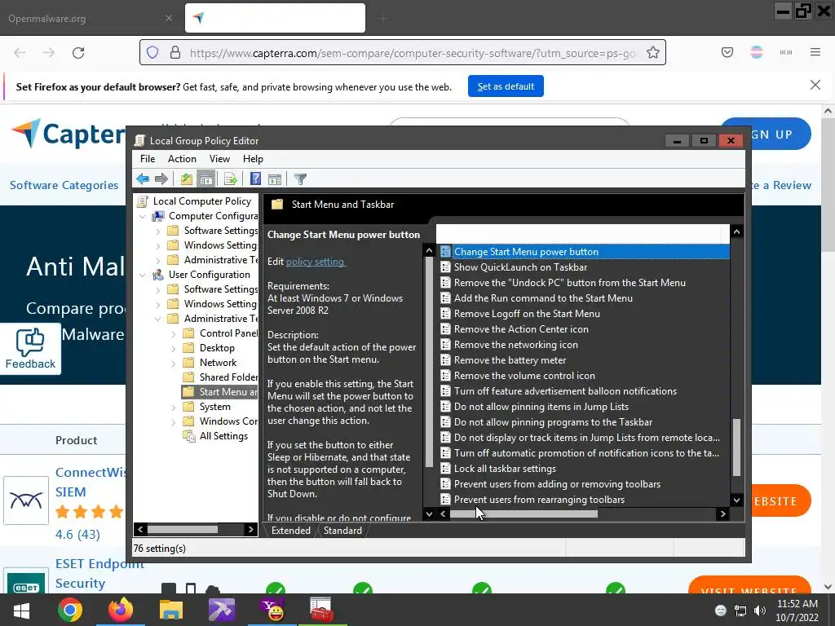
Task: Expand the Network tree node
Action: tap(173, 363)
